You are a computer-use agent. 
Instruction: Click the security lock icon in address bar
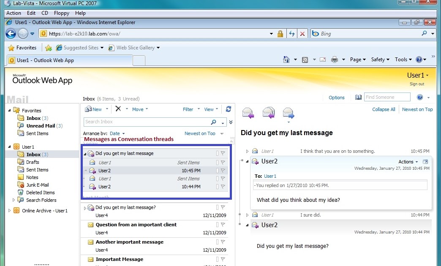pyautogui.click(x=280, y=34)
